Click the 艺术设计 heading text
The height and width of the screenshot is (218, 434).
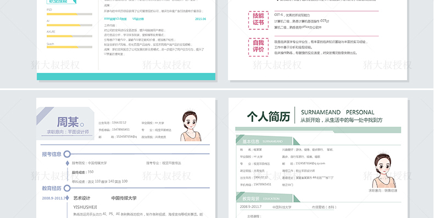[x=82, y=198]
